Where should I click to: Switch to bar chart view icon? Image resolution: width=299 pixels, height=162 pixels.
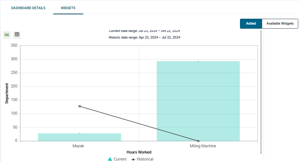[x=7, y=35]
